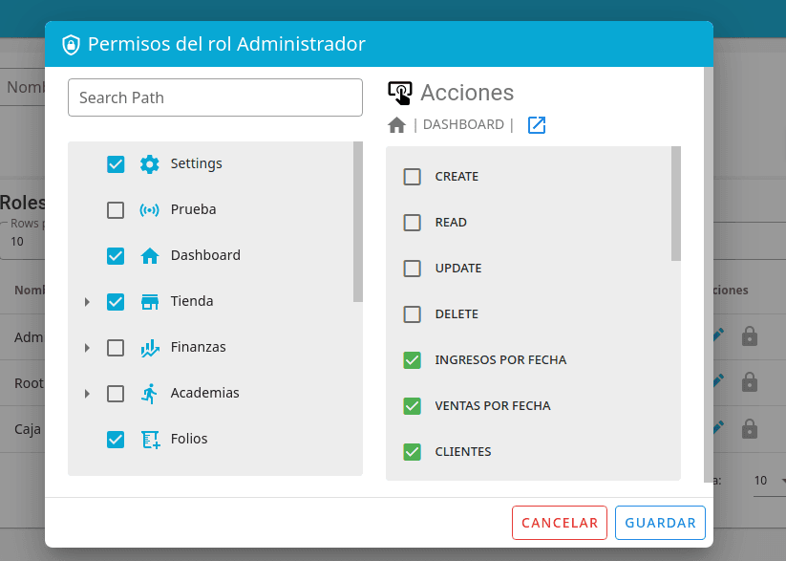Click the lock icon in Root row

pyautogui.click(x=750, y=382)
